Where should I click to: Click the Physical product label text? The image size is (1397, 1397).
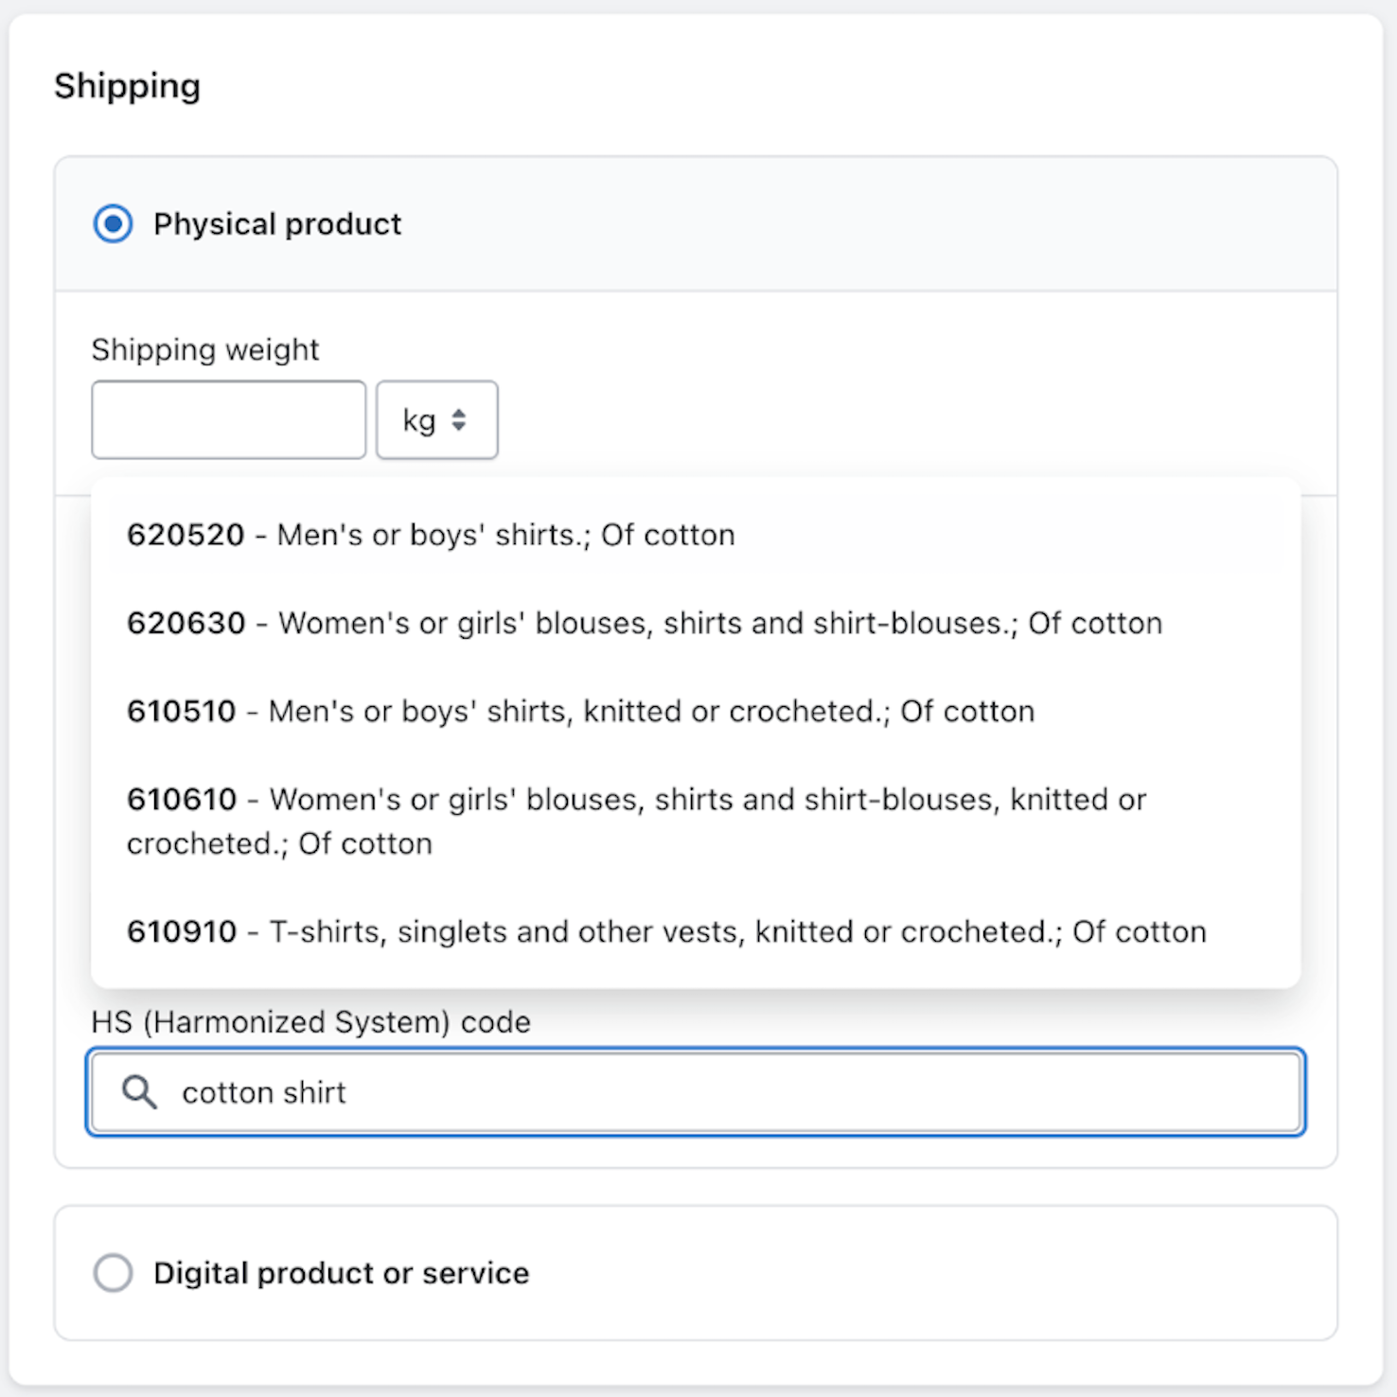(x=277, y=223)
